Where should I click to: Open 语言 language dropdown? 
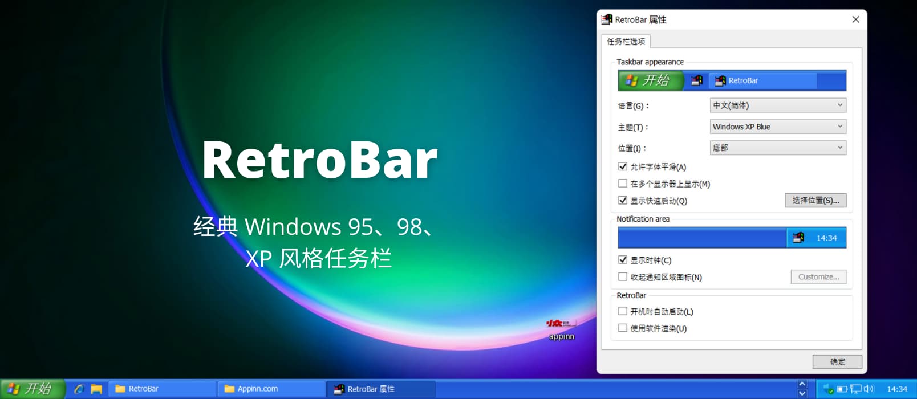click(778, 105)
